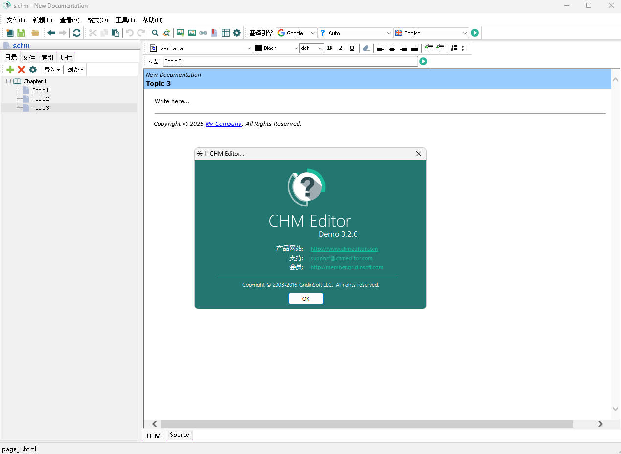Open the 格式(O) menu
Viewport: 621px width, 454px height.
(97, 20)
